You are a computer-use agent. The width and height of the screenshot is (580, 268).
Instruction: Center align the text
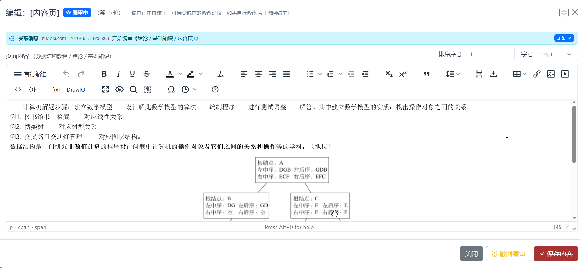258,74
